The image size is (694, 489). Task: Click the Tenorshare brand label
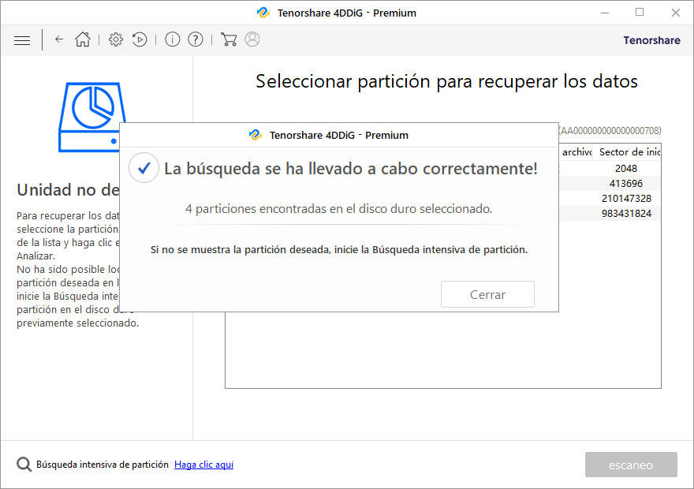(x=651, y=40)
